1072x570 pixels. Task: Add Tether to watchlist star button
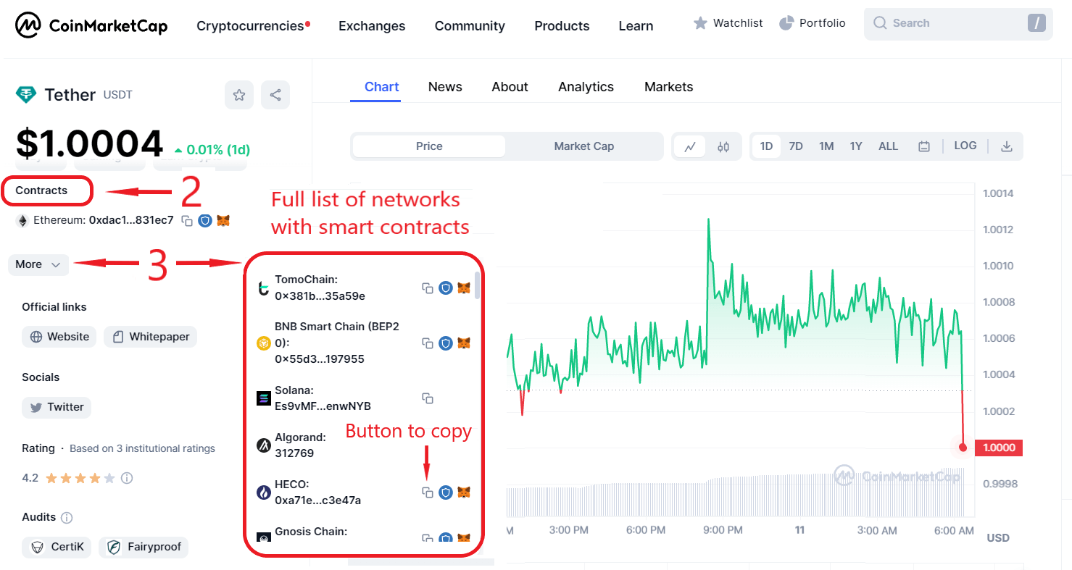point(239,95)
